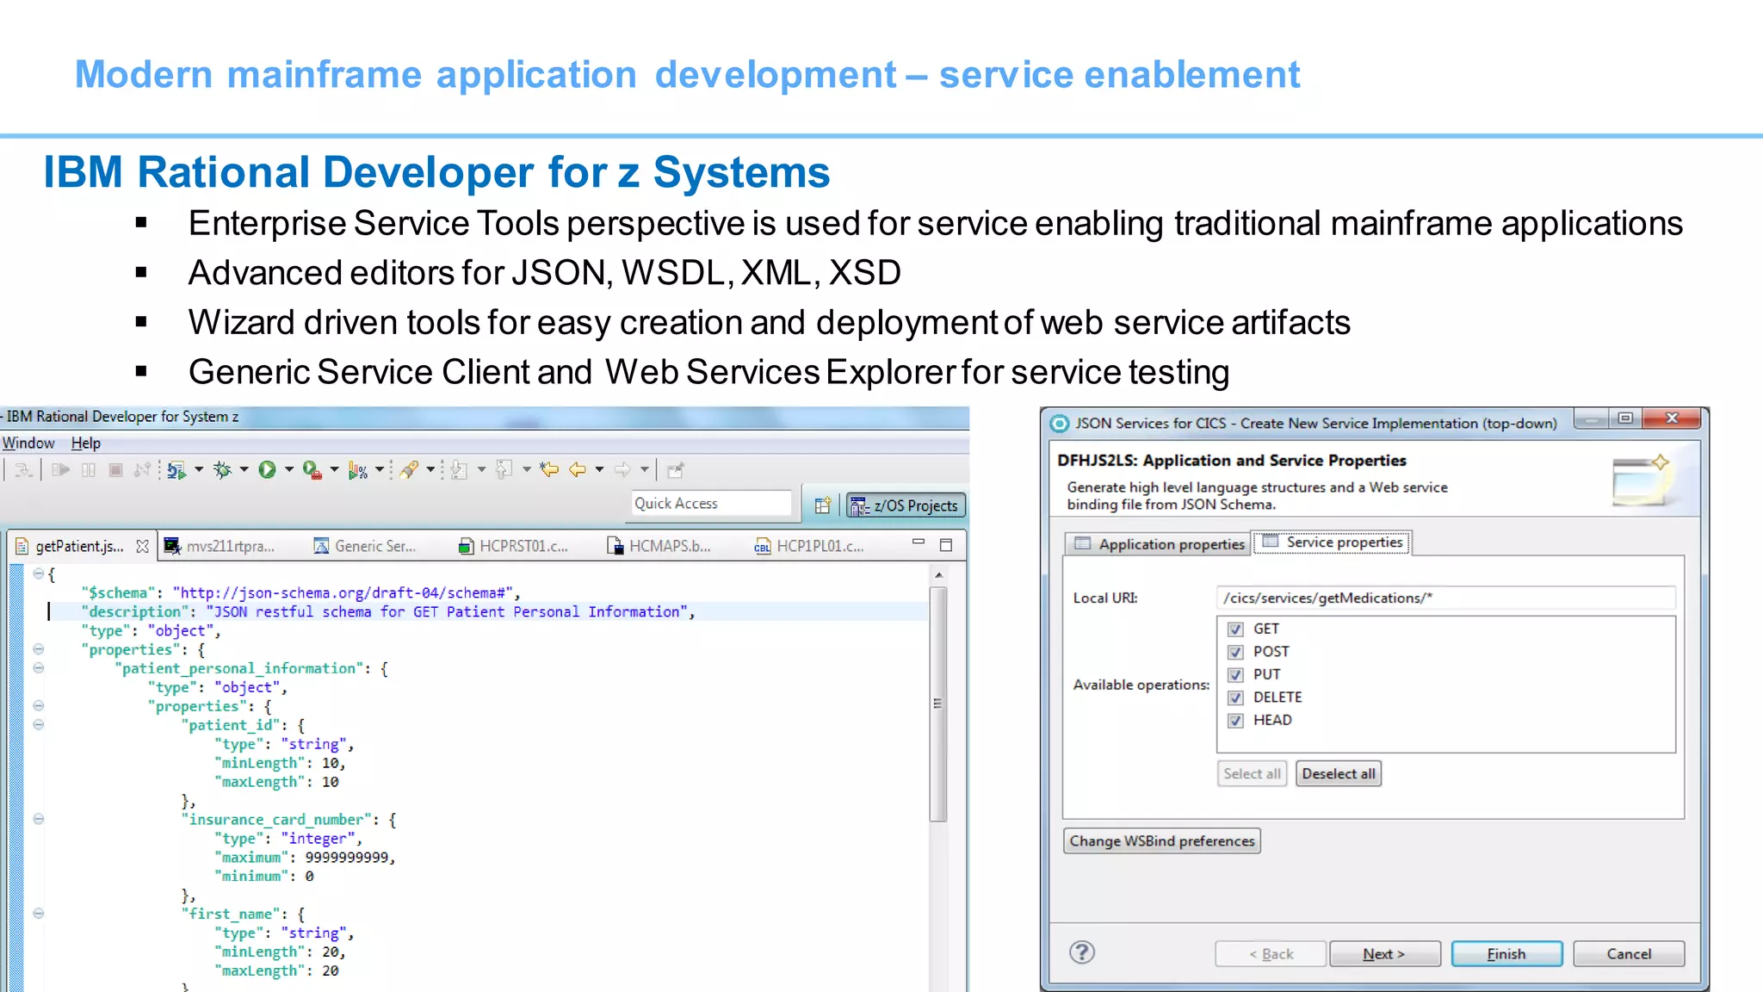Click Change WSBind preferences button
Image resolution: width=1763 pixels, height=992 pixels.
1162,841
